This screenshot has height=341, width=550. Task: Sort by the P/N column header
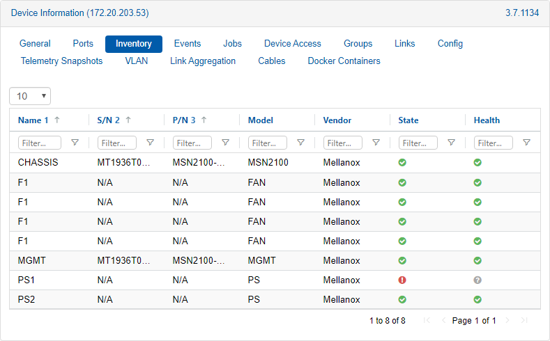point(184,120)
